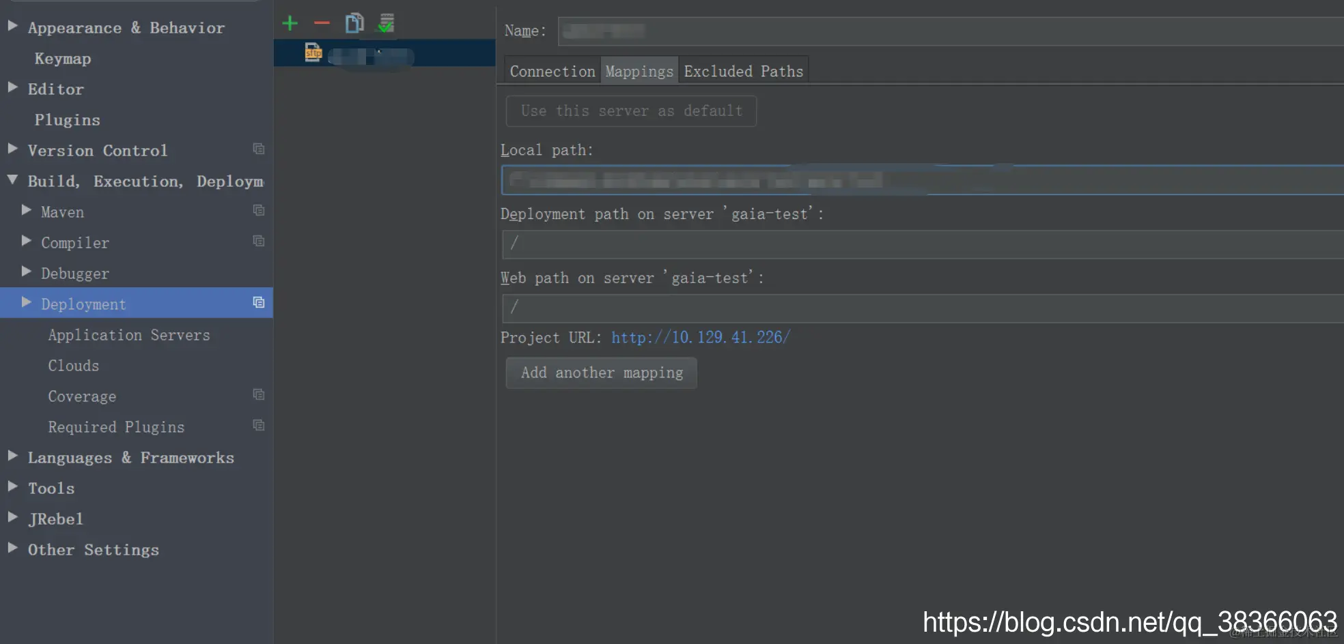Expand the Editor settings group

pos(12,87)
